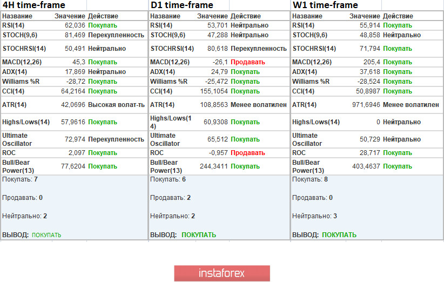This screenshot has height=282, width=444.
Task: Select RSI(14) value 62,036 in 4H table
Action: click(75, 25)
